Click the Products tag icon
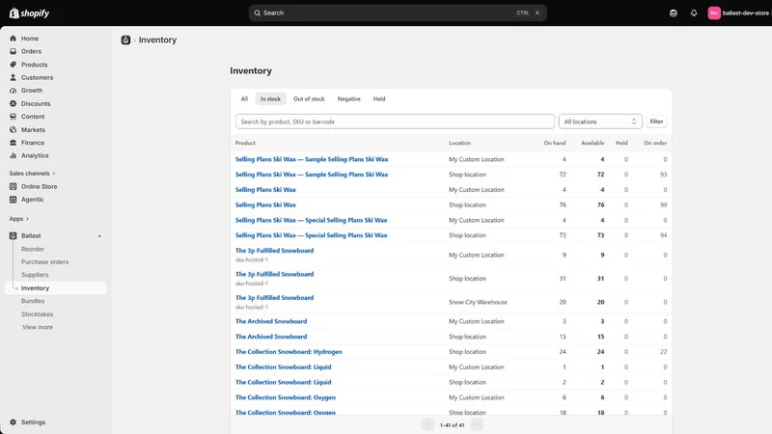 click(14, 65)
